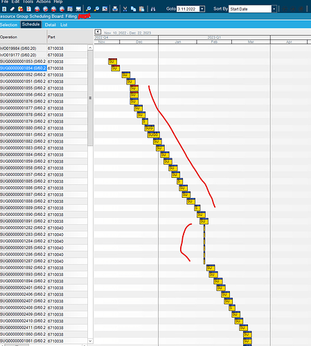Open the Goto date dropdown arrow
The image size is (311, 346).
pyautogui.click(x=202, y=9)
